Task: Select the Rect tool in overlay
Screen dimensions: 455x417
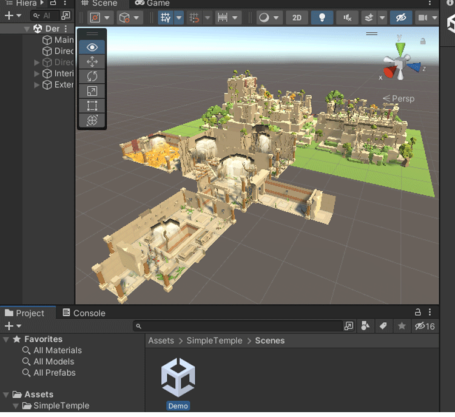Action: pos(92,106)
